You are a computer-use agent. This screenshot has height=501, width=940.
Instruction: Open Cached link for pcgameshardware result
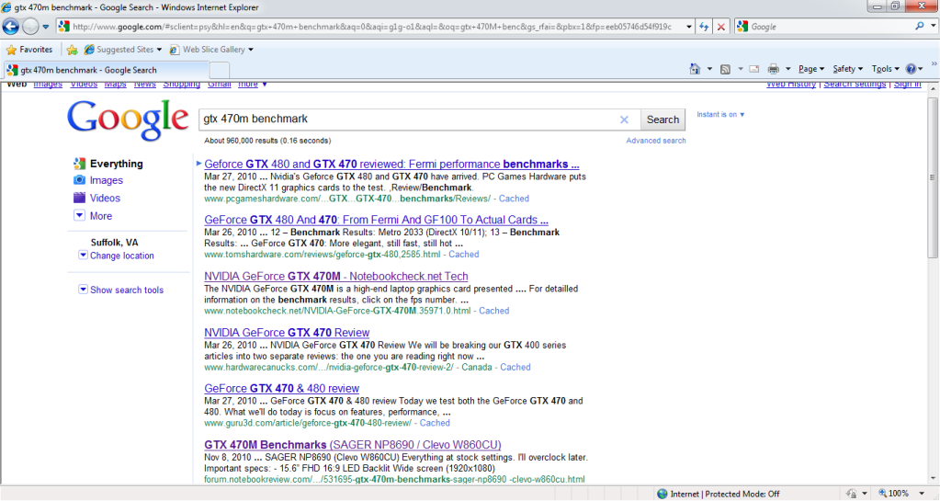(514, 199)
